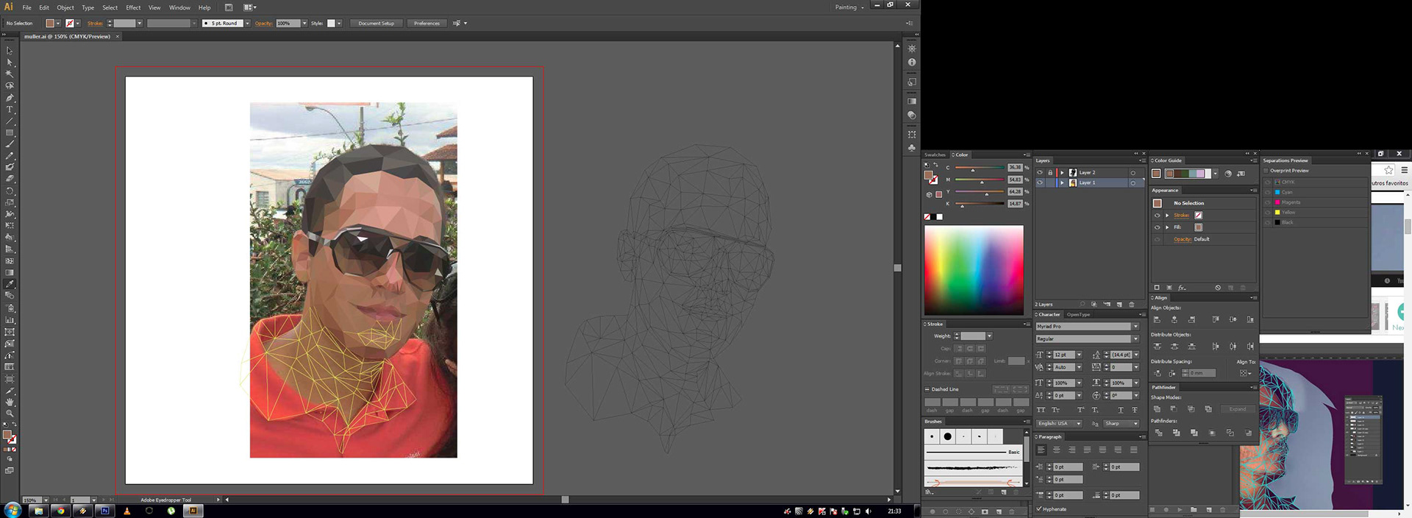Click Divide icon under Pathfinders
Viewport: 1412px width, 518px height.
[1158, 433]
